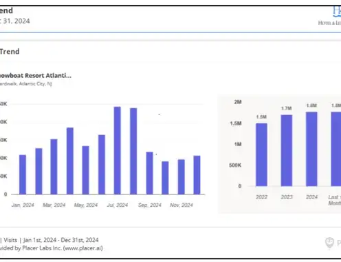341x262 pixels.
Task: Click the 'Mar, 2024' axis label
Action: 54,205
